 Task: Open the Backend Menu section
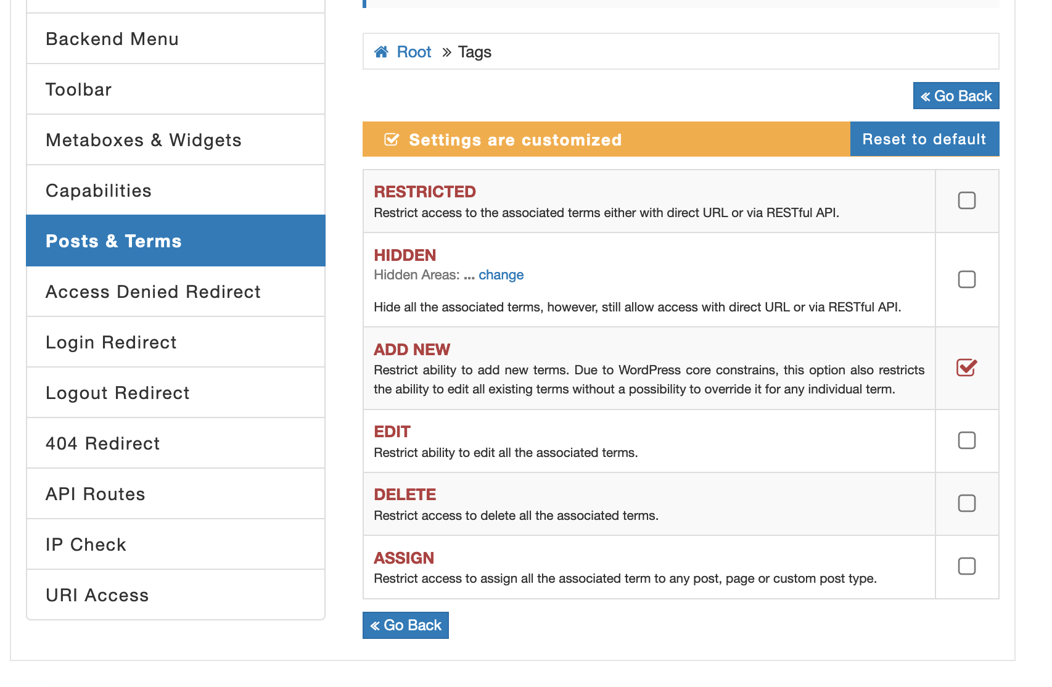click(x=112, y=39)
